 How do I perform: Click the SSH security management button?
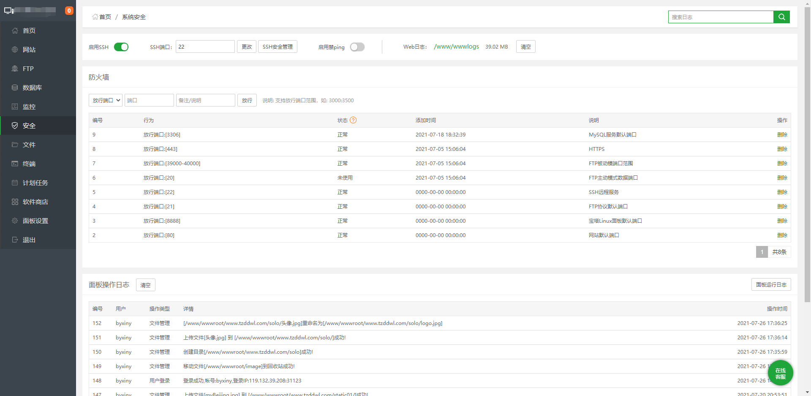tap(278, 46)
